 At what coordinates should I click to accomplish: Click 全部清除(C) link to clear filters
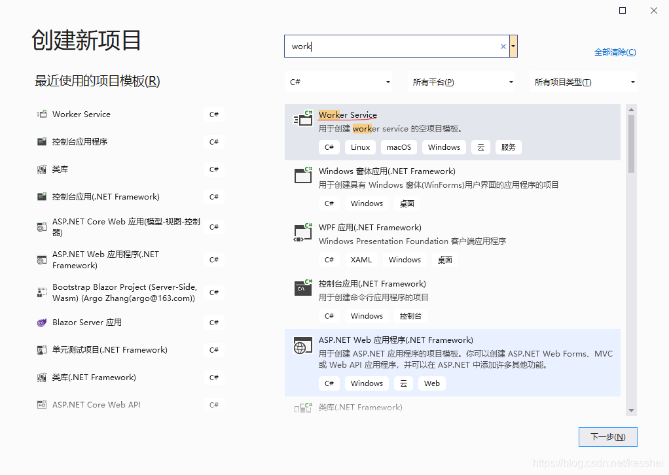(615, 52)
